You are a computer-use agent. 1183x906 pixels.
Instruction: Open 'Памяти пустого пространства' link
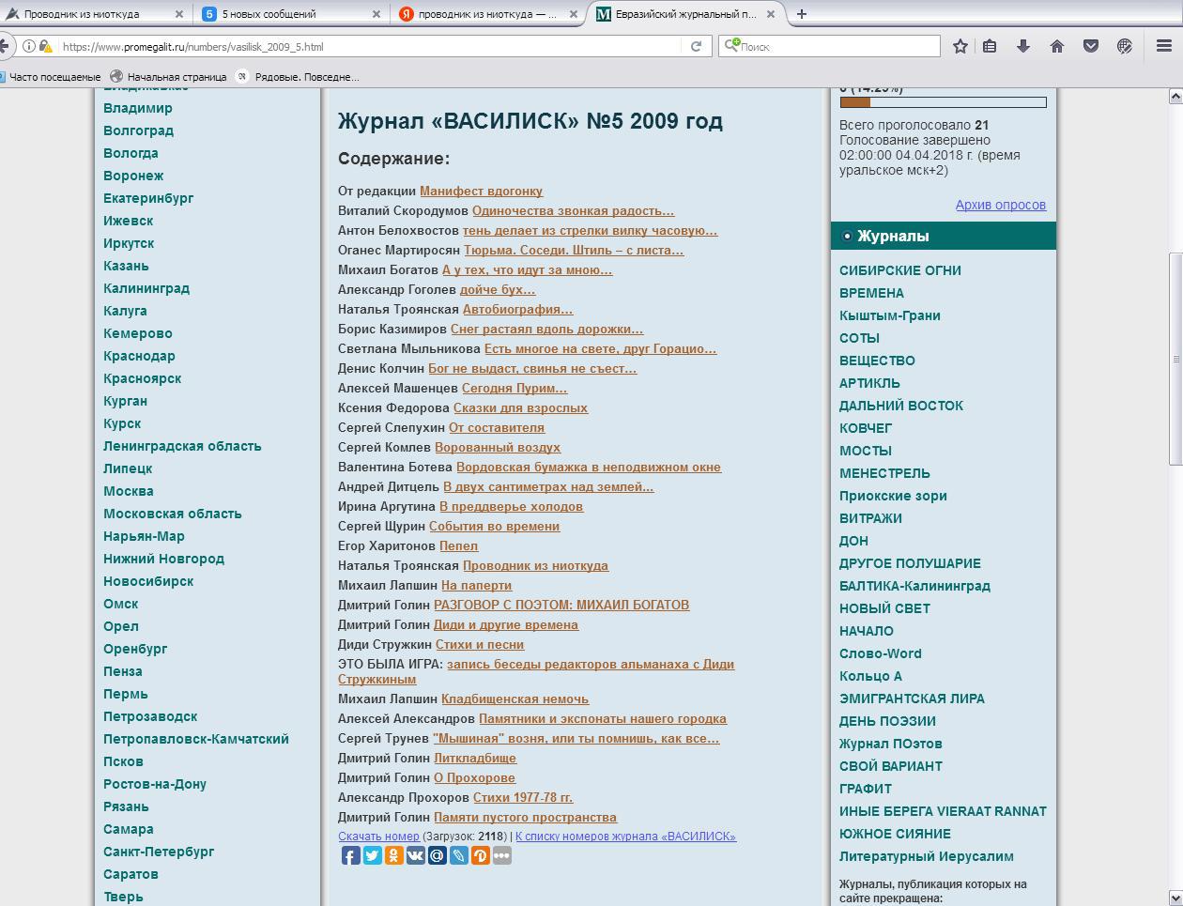[525, 817]
